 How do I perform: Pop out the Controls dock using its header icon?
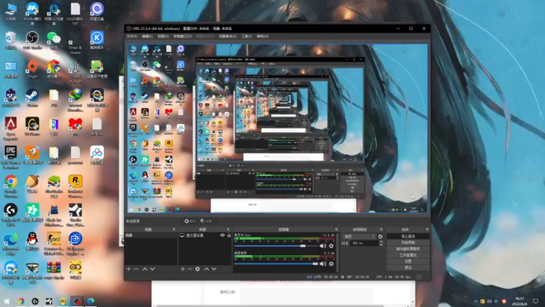point(427,229)
